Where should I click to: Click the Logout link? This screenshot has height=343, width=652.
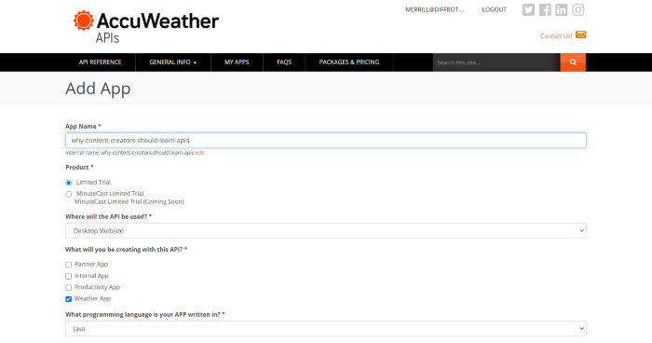(x=494, y=9)
